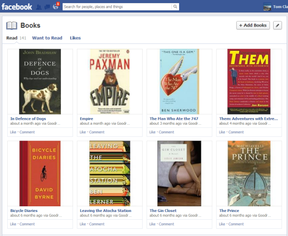Click the open book Books icon

click(x=12, y=25)
